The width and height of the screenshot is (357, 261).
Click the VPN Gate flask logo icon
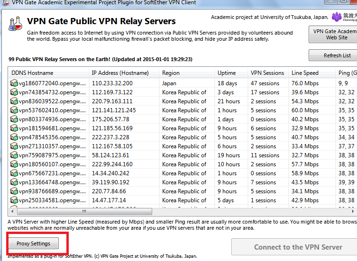click(x=16, y=24)
